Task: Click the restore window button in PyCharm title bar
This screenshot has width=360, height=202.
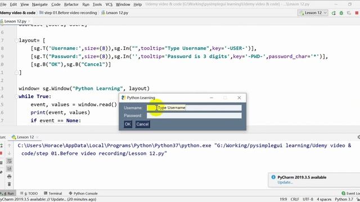Action: point(350,4)
